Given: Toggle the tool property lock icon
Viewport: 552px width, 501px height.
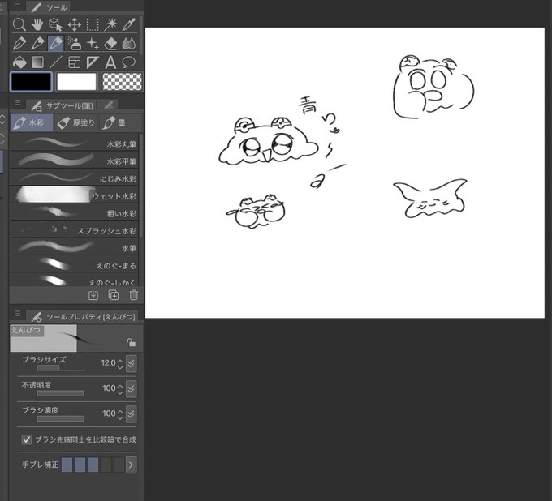Looking at the screenshot, I should tap(132, 342).
